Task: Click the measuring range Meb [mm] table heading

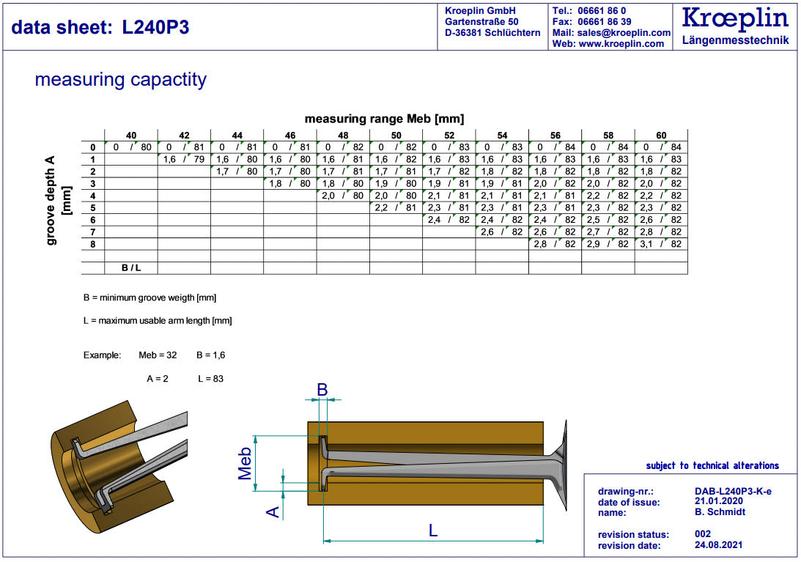Action: tap(384, 119)
